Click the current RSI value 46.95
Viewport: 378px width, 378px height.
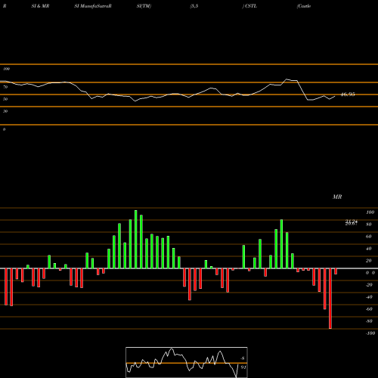pos(348,94)
